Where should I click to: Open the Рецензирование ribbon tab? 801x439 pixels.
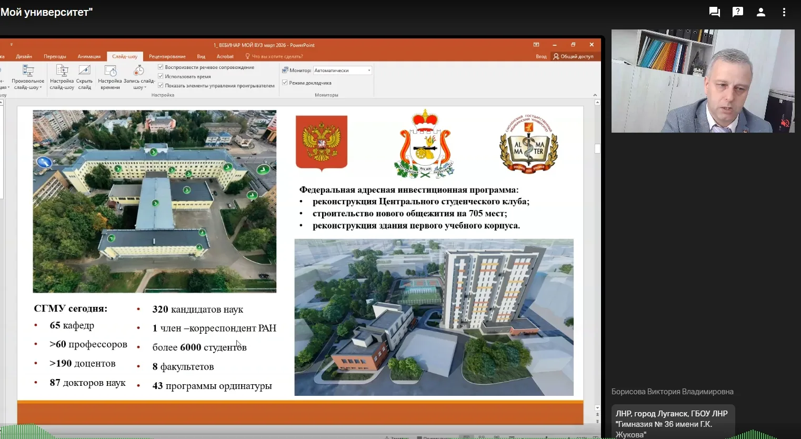(x=167, y=56)
